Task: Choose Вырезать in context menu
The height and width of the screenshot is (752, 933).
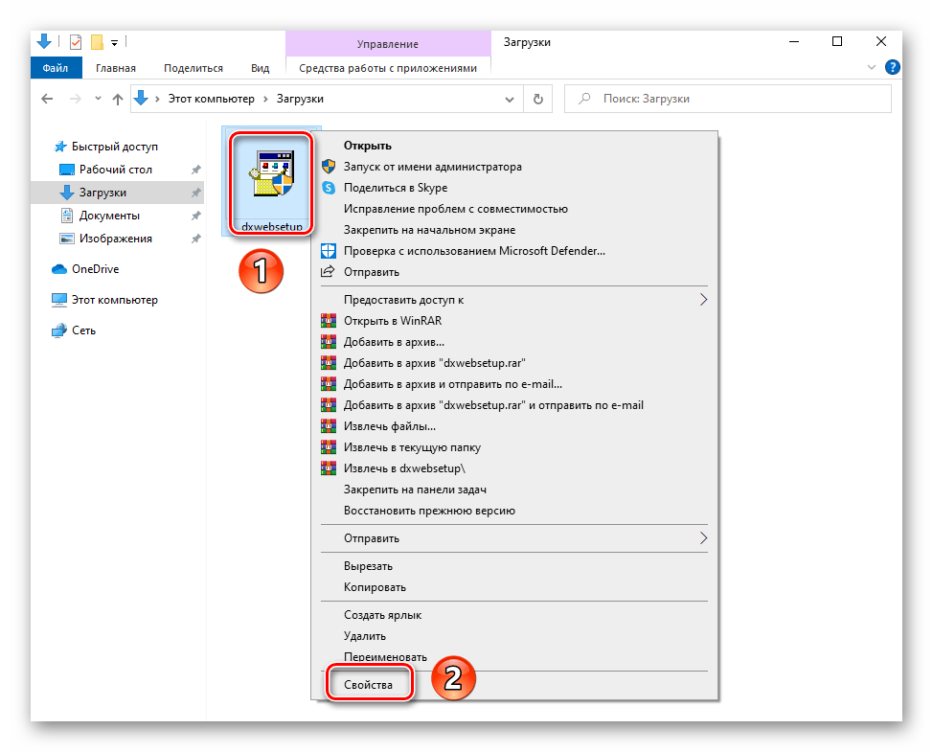Action: point(514,566)
